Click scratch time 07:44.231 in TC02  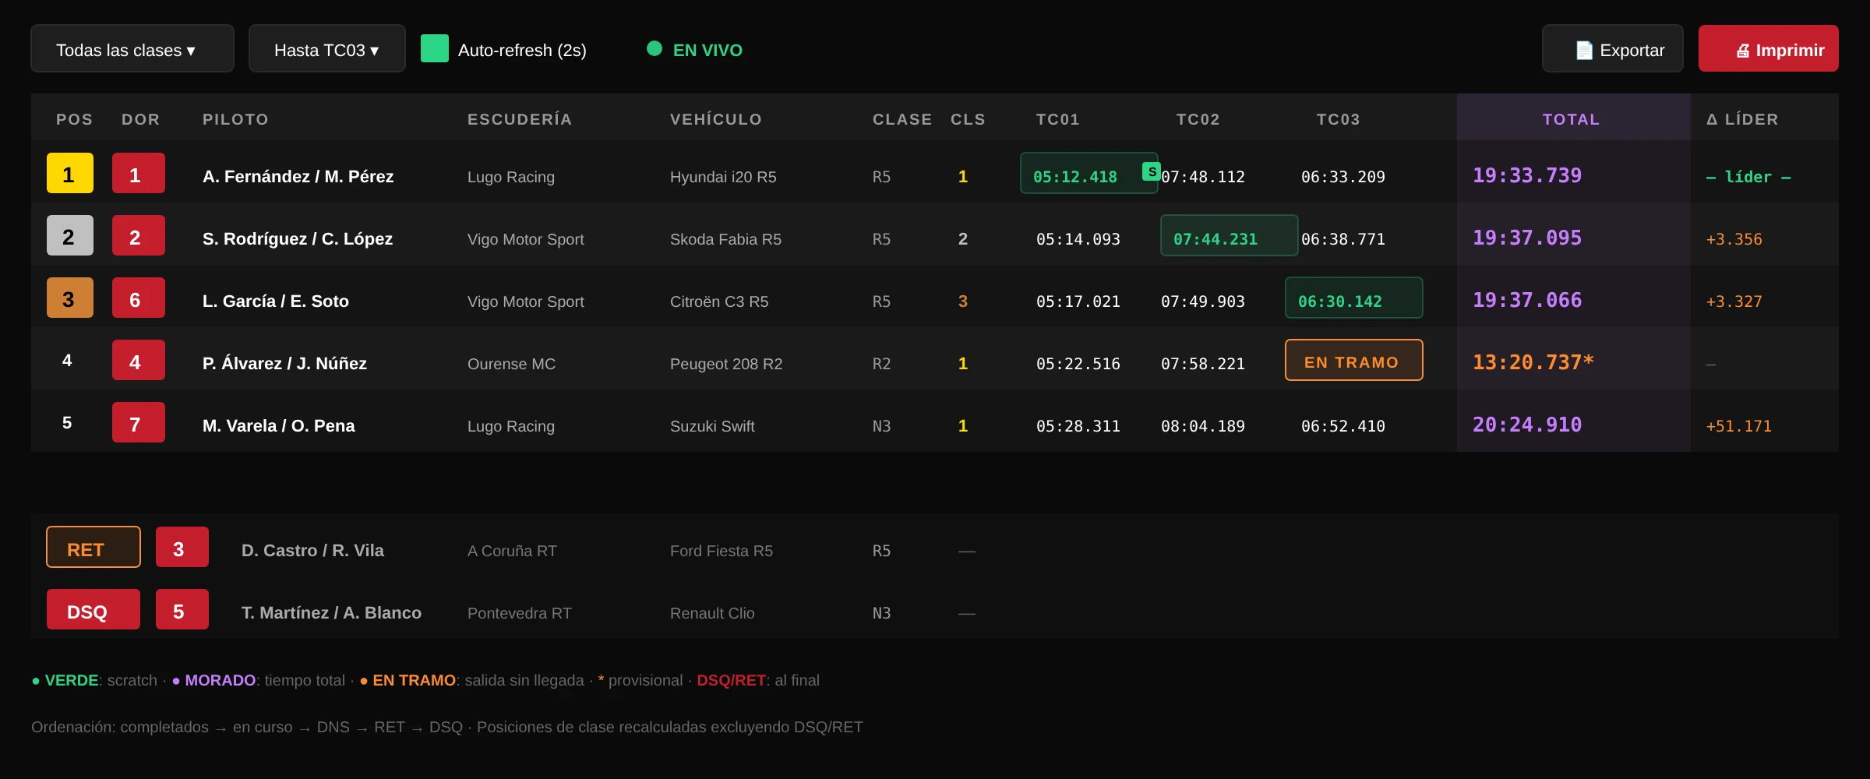1230,235
